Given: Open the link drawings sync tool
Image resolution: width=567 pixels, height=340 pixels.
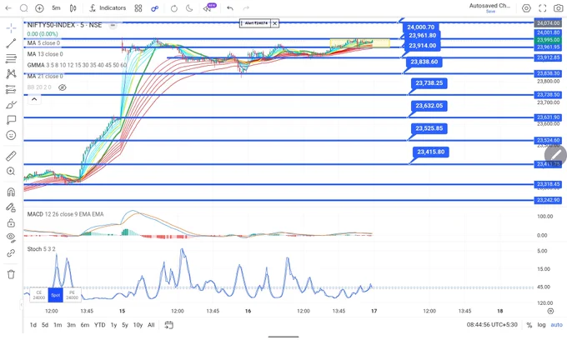Looking at the screenshot, I should tap(11, 253).
